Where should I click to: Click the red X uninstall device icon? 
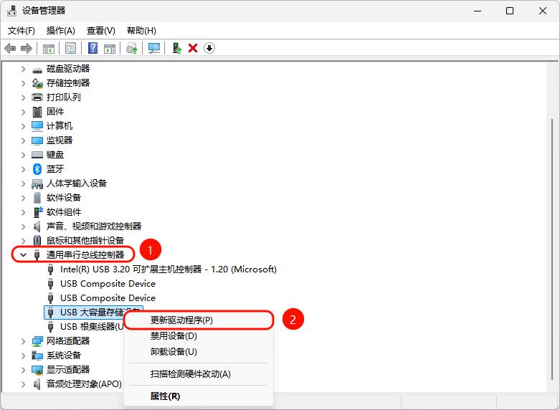click(193, 48)
